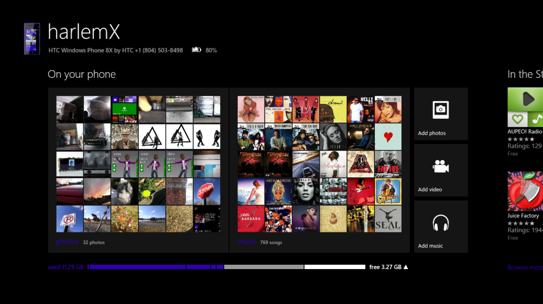The image size is (543, 304).
Task: Open the photos link
Action: pos(67,242)
